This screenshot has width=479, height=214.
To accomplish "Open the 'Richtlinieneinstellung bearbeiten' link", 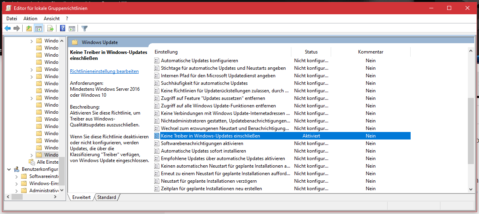I will coord(104,71).
